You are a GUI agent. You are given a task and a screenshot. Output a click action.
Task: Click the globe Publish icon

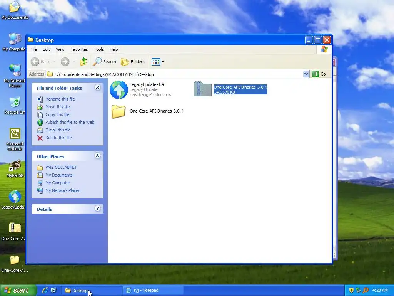pyautogui.click(x=40, y=123)
